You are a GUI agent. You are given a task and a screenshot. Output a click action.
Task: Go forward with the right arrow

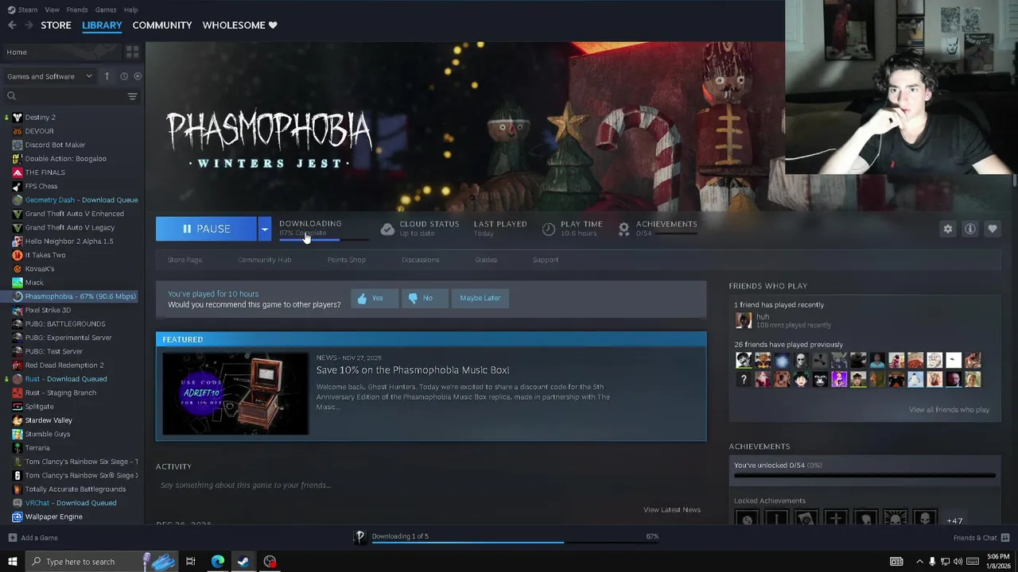[29, 25]
